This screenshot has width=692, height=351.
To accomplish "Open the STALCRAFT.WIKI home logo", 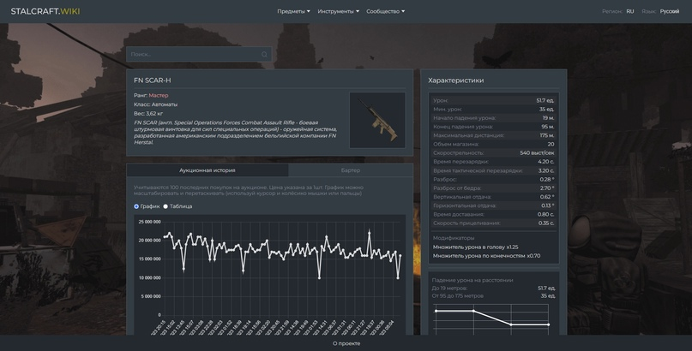I will pyautogui.click(x=45, y=11).
